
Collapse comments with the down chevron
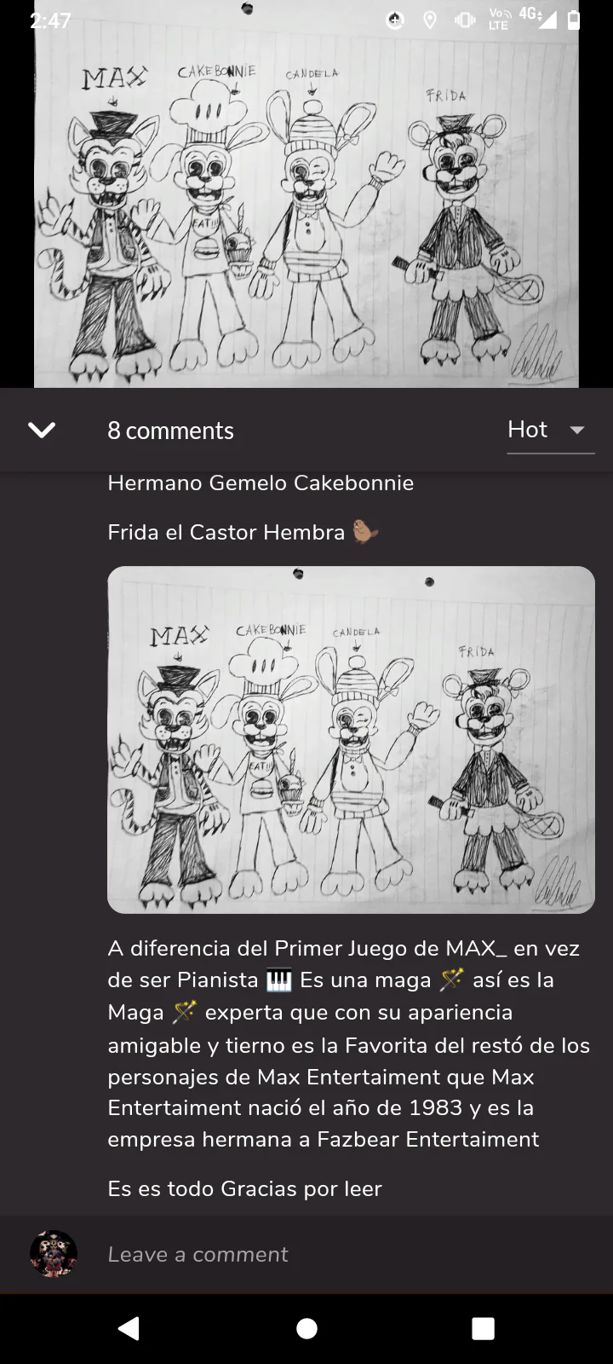tap(42, 430)
